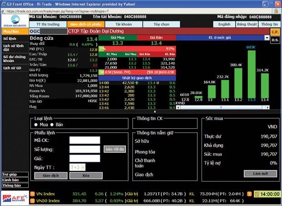Click the orange icon beside VN Index

point(32,193)
